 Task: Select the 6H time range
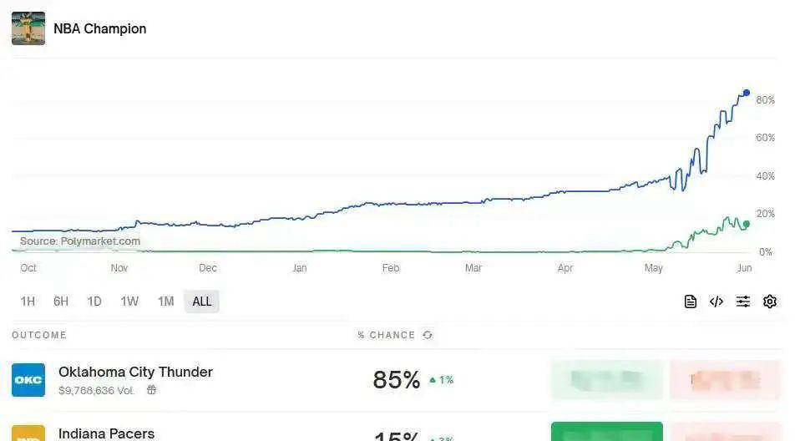click(61, 302)
